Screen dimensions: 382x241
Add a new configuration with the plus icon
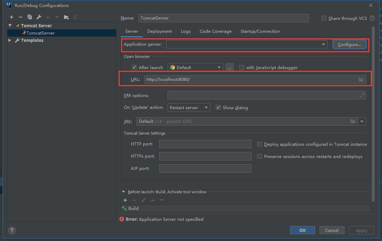(x=12, y=17)
